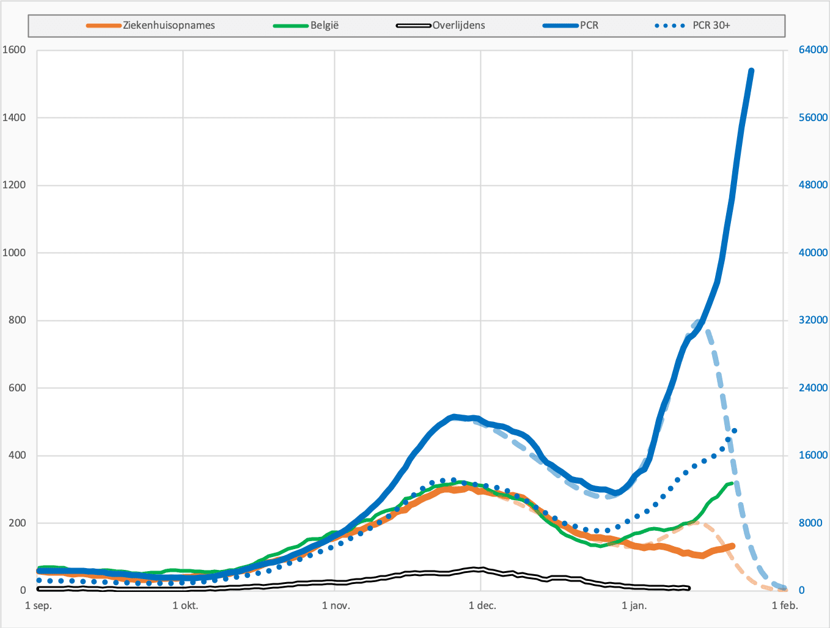Image resolution: width=830 pixels, height=628 pixels.
Task: Click the end of the orange Ziekenhuisopnames line
Action: click(x=732, y=545)
